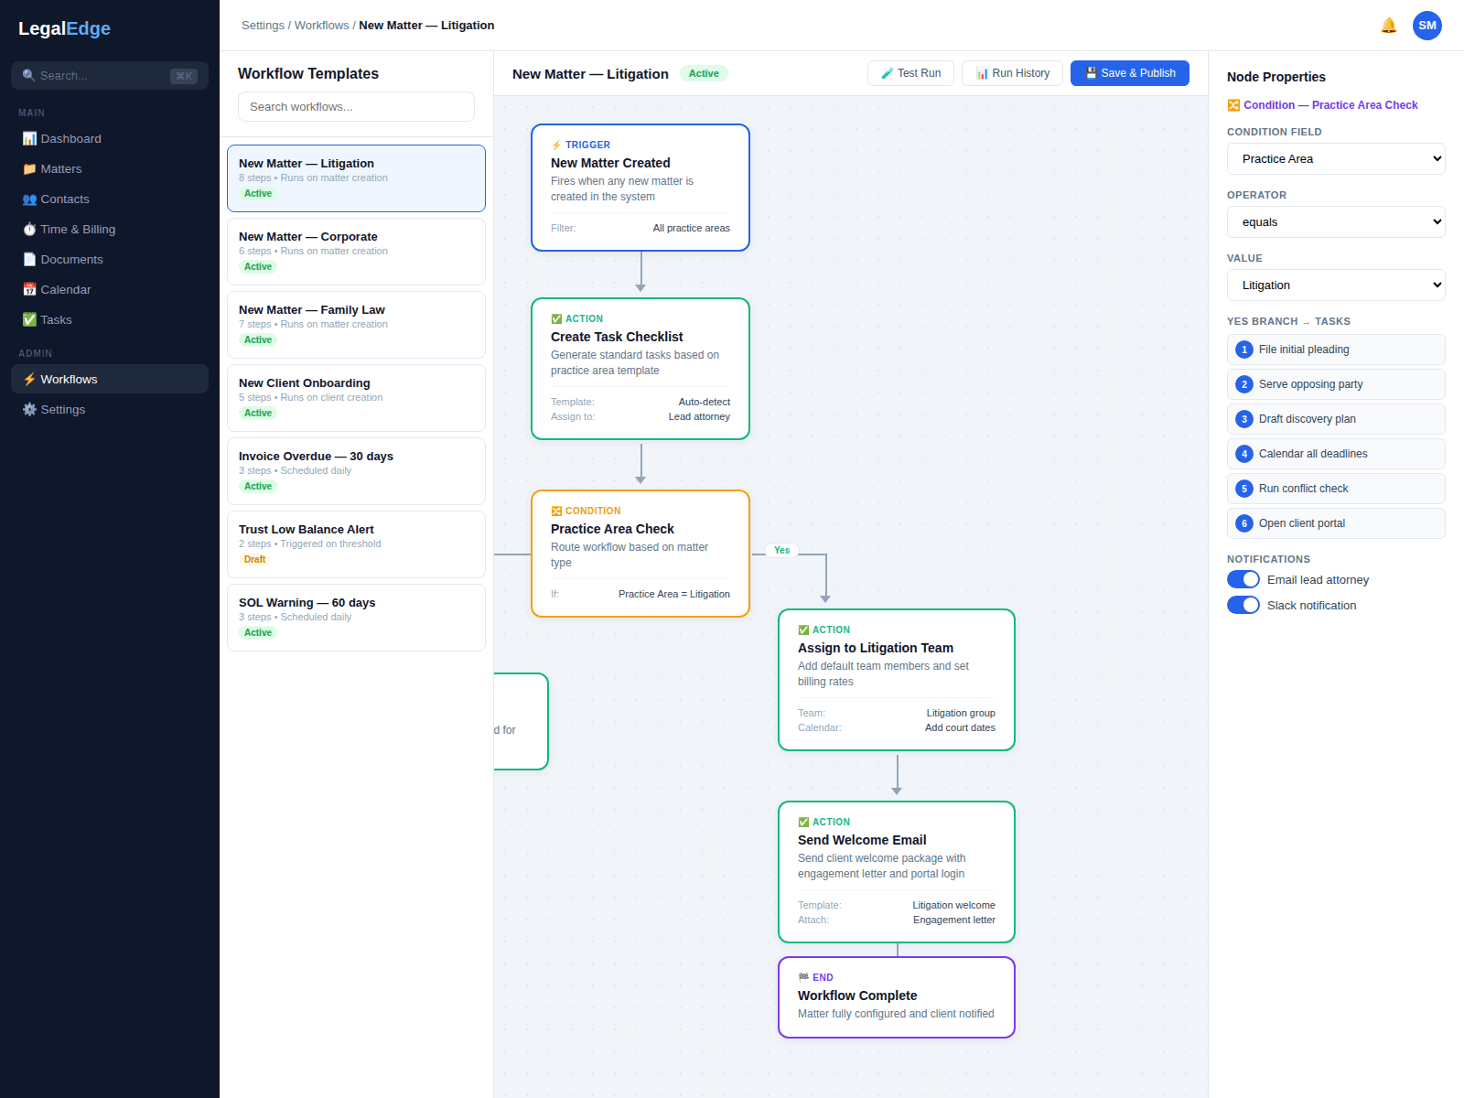Click the Contacts people icon
The height and width of the screenshot is (1098, 1464).
click(29, 199)
